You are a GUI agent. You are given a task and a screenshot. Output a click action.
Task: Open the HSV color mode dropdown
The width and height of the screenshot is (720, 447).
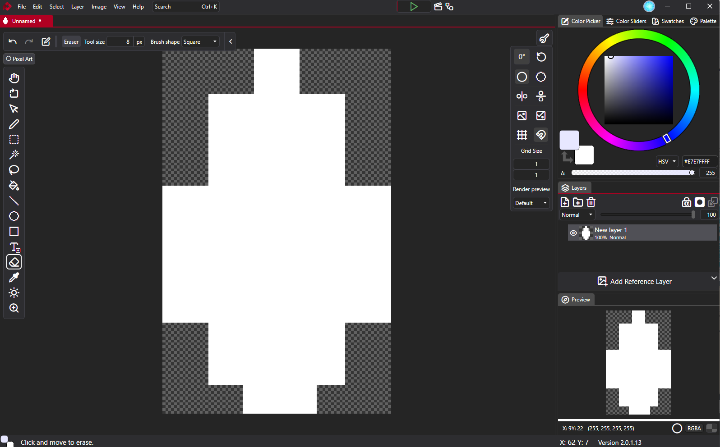click(667, 162)
